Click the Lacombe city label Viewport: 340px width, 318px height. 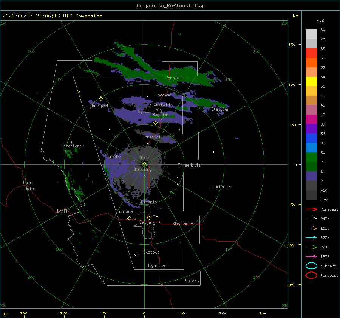pyautogui.click(x=163, y=95)
